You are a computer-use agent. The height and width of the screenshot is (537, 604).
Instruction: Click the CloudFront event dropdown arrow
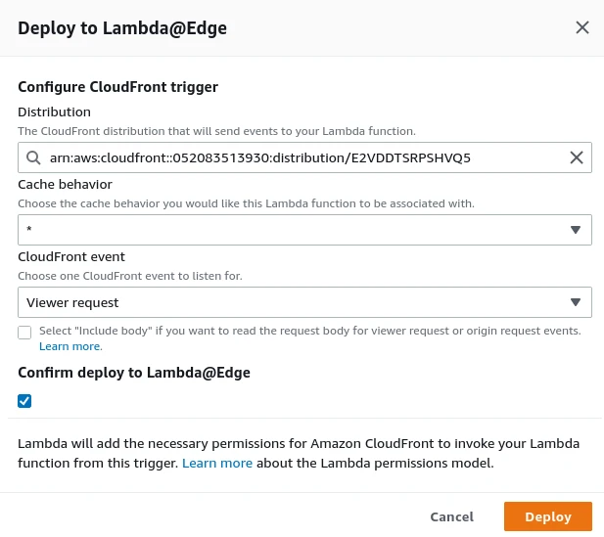click(576, 302)
